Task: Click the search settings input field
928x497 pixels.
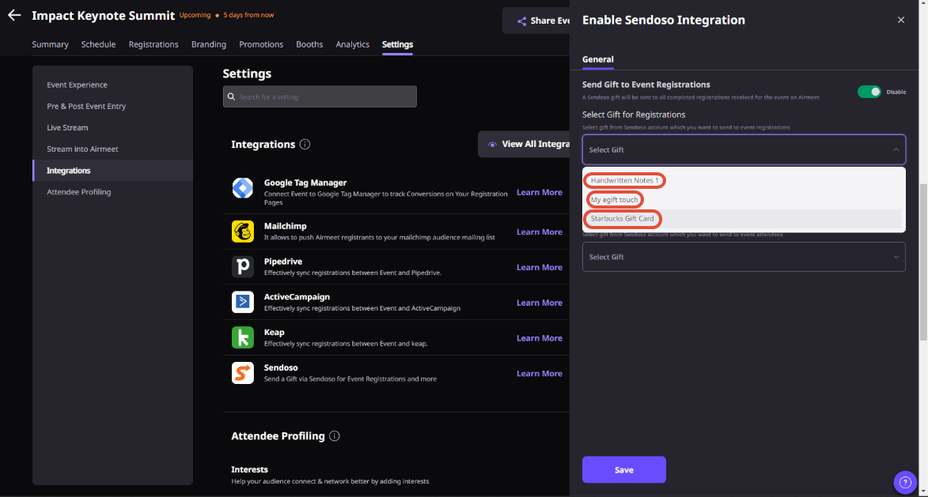Action: pyautogui.click(x=319, y=96)
